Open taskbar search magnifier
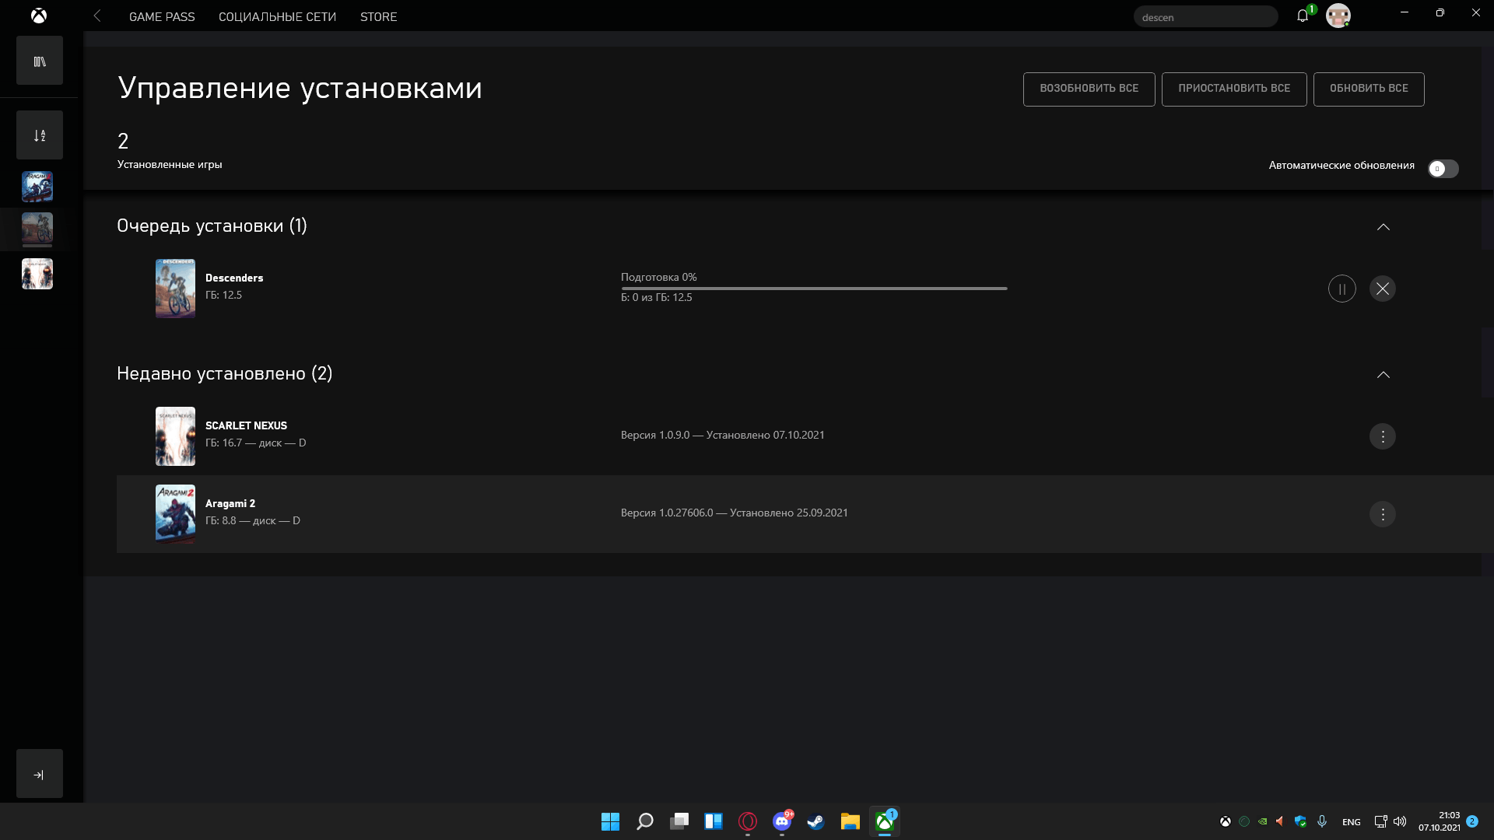This screenshot has width=1494, height=840. [644, 821]
